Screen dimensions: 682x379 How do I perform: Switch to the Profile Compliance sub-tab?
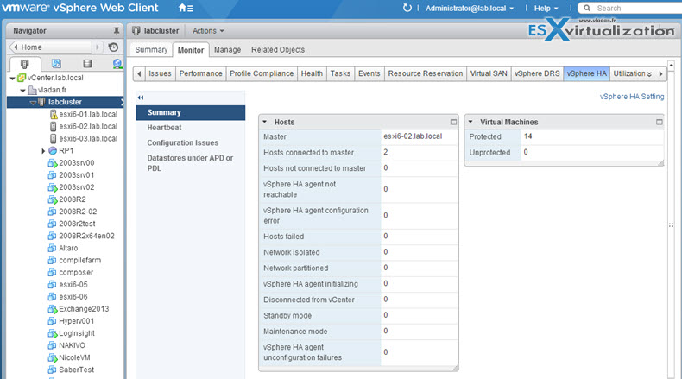coord(262,73)
